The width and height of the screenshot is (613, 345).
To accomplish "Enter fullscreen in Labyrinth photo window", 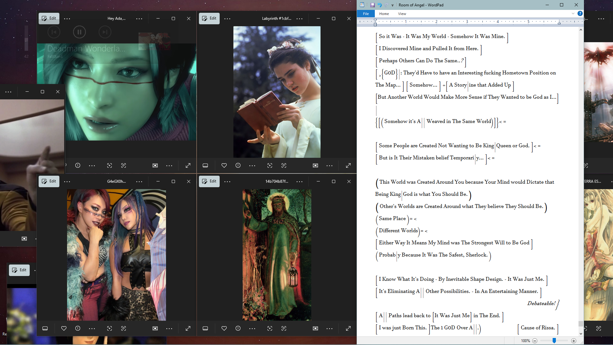I will point(348,165).
